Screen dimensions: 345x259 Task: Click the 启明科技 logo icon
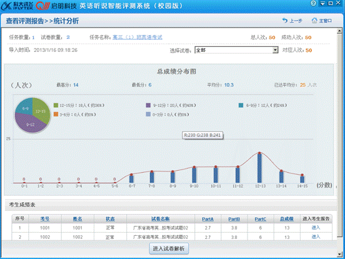pyautogui.click(x=43, y=6)
